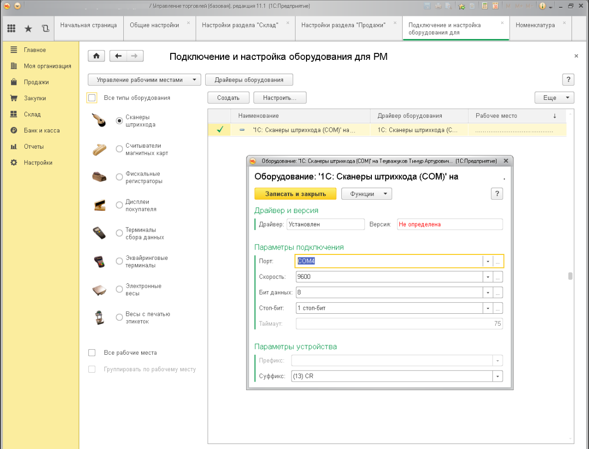Close the equipment dialog window

[x=506, y=161]
